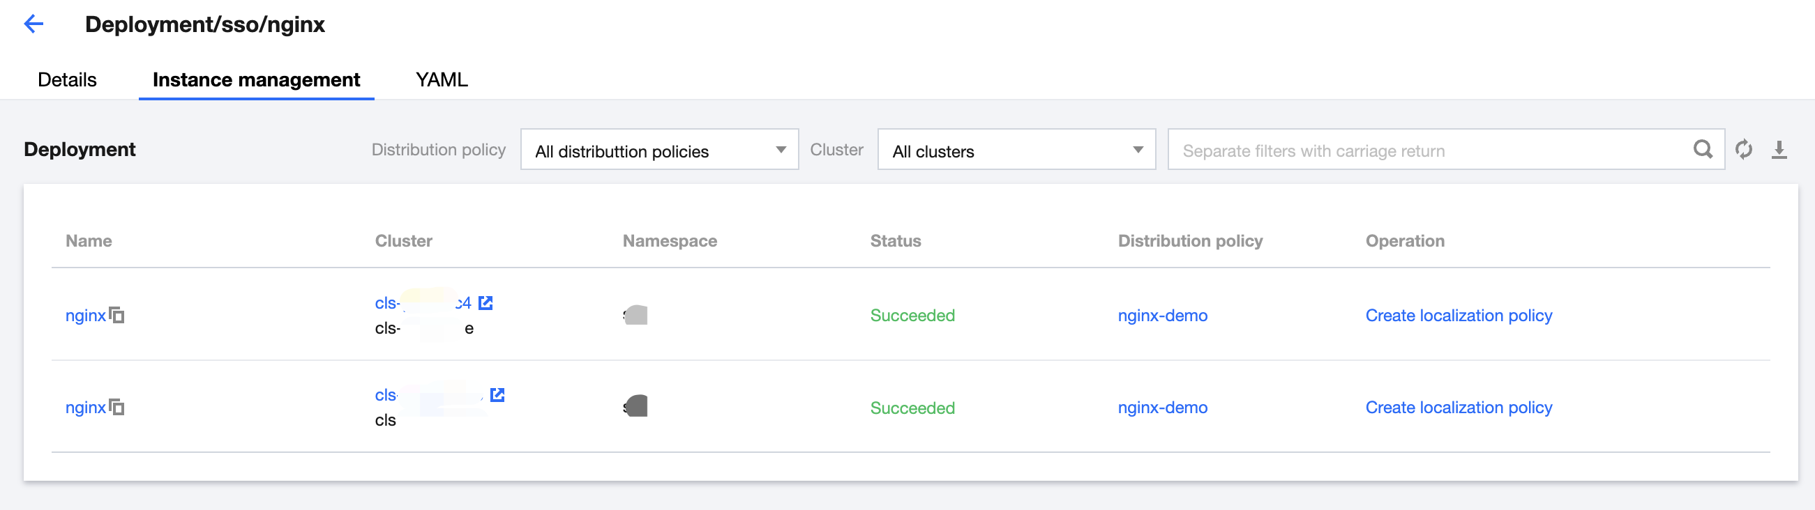
Task: Download the instance list
Action: (1779, 149)
